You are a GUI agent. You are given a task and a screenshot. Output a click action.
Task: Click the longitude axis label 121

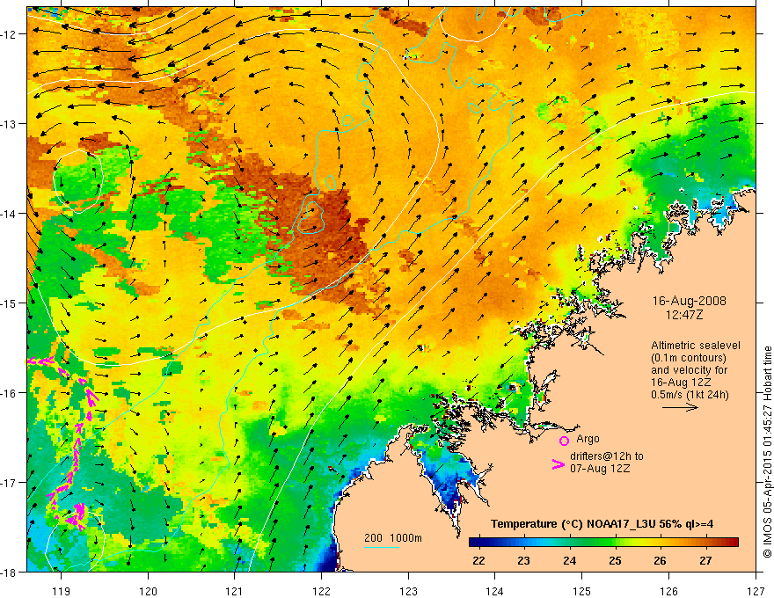(235, 591)
